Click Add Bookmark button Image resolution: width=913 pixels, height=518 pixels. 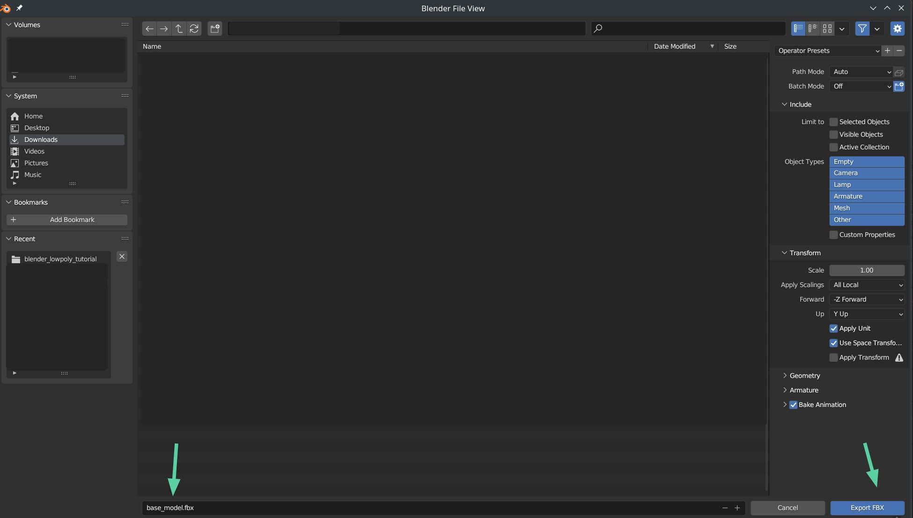67,220
